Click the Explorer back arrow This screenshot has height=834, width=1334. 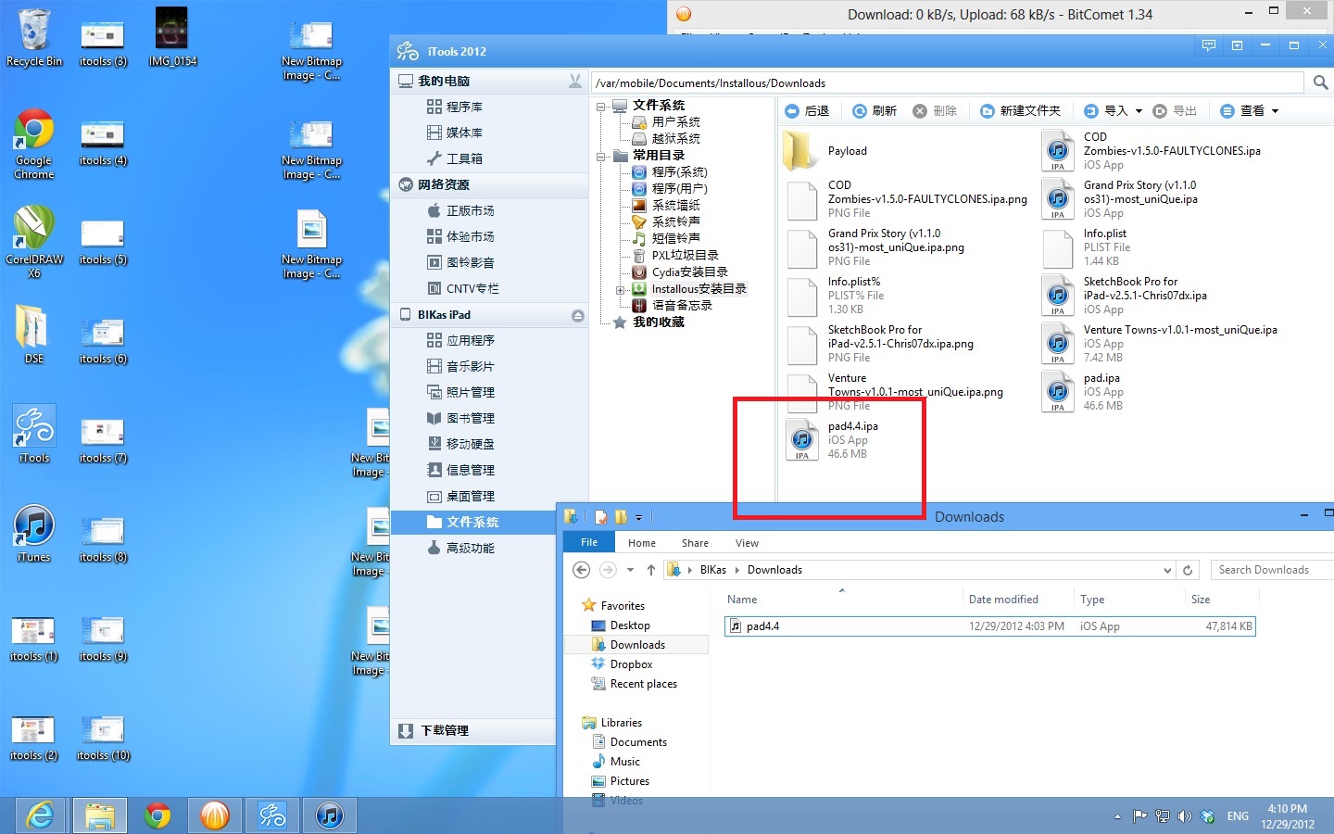coord(581,570)
